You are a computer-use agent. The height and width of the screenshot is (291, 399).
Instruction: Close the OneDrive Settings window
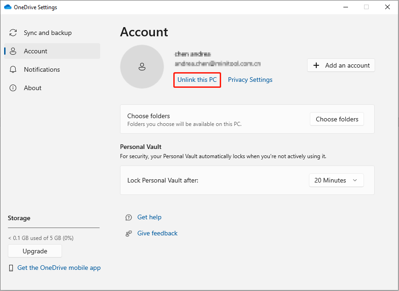coord(387,7)
